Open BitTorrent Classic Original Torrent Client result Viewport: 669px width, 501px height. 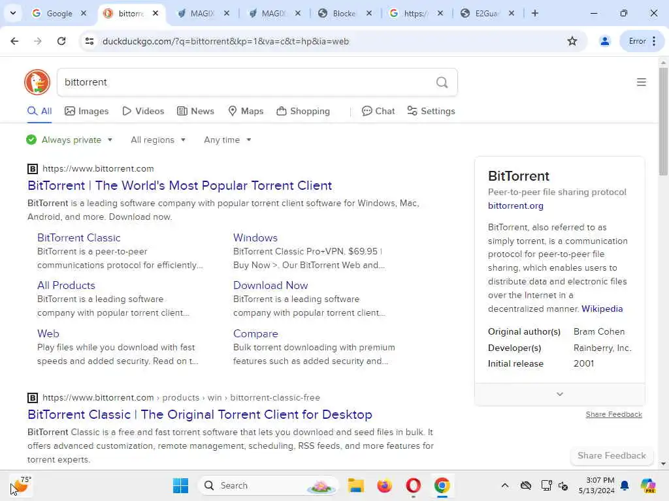[x=200, y=414]
